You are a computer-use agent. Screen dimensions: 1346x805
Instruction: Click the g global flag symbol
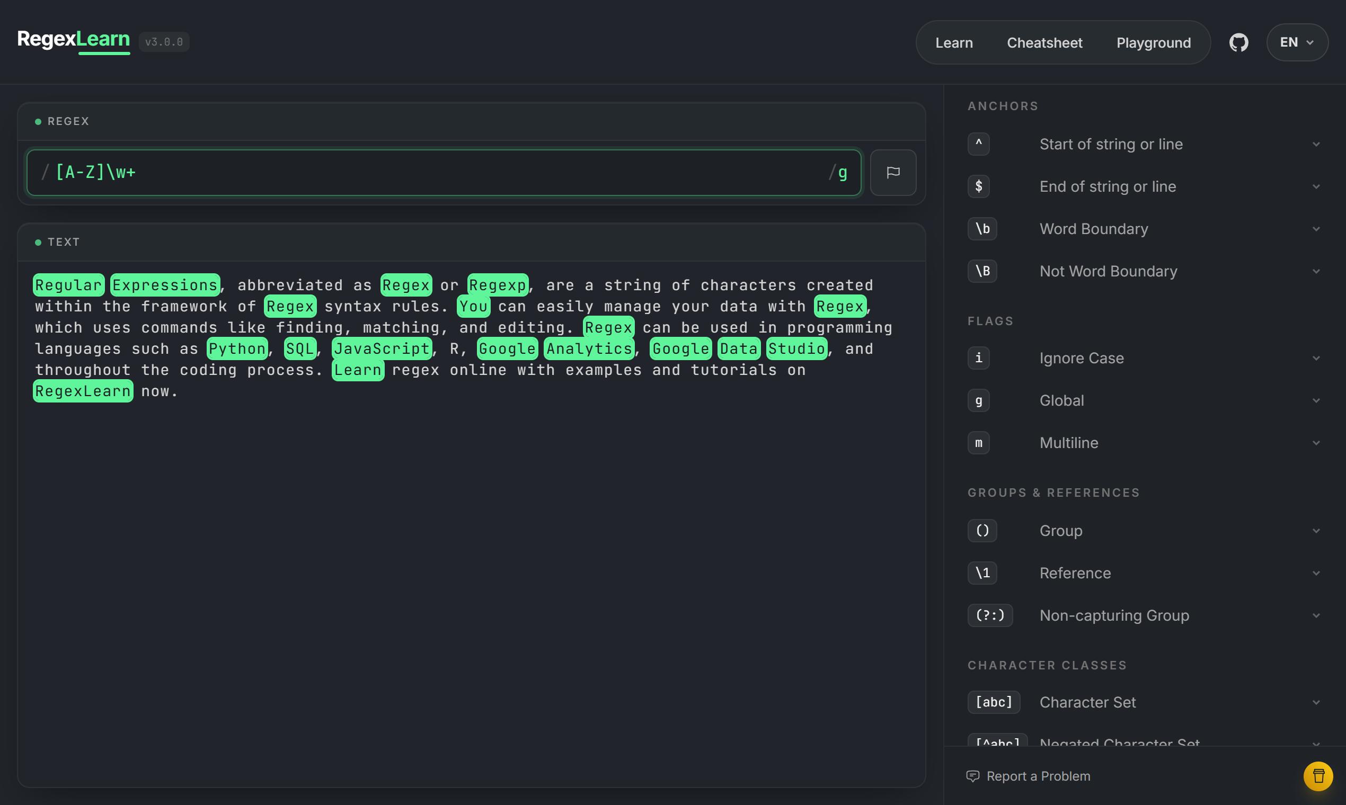978,400
